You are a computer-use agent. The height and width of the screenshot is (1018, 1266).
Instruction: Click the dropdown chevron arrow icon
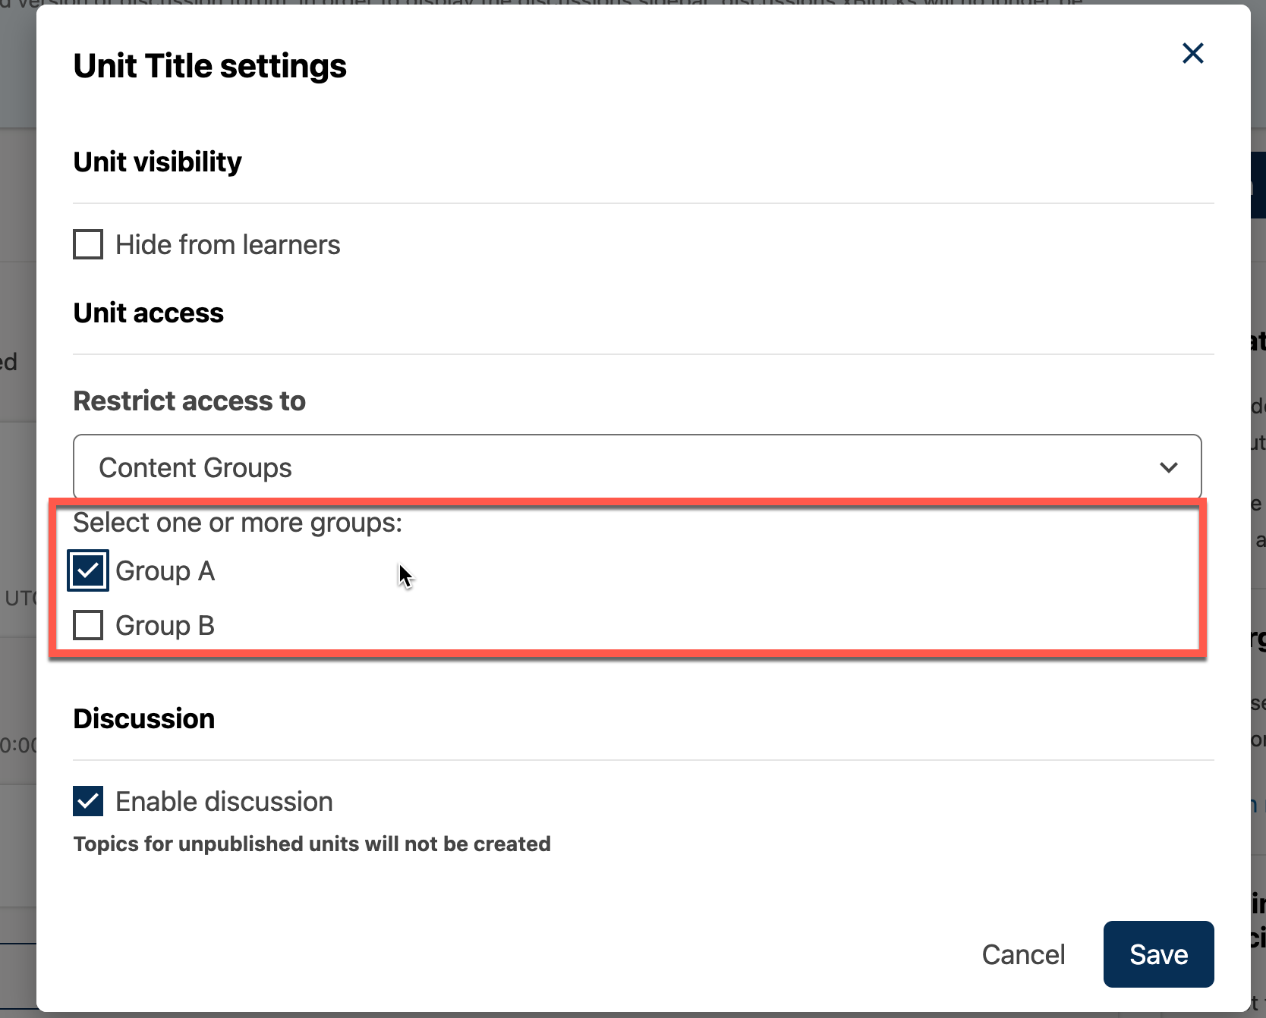[x=1168, y=467]
